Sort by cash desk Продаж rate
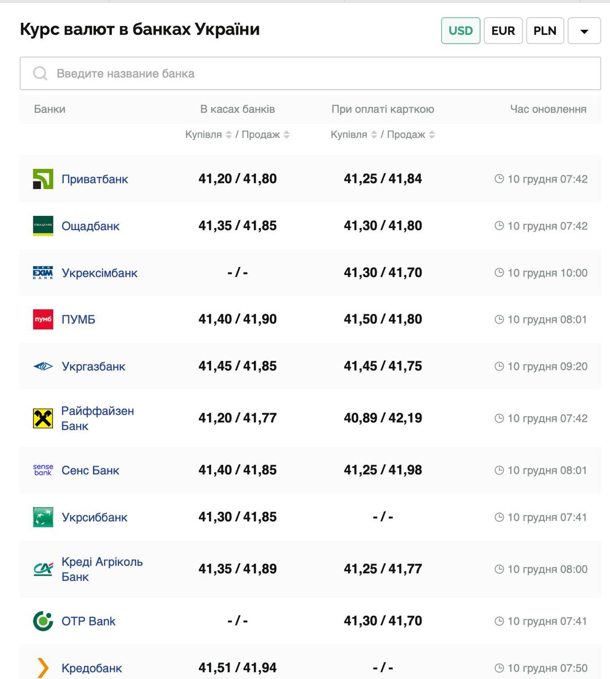The width and height of the screenshot is (610, 679). pos(286,135)
